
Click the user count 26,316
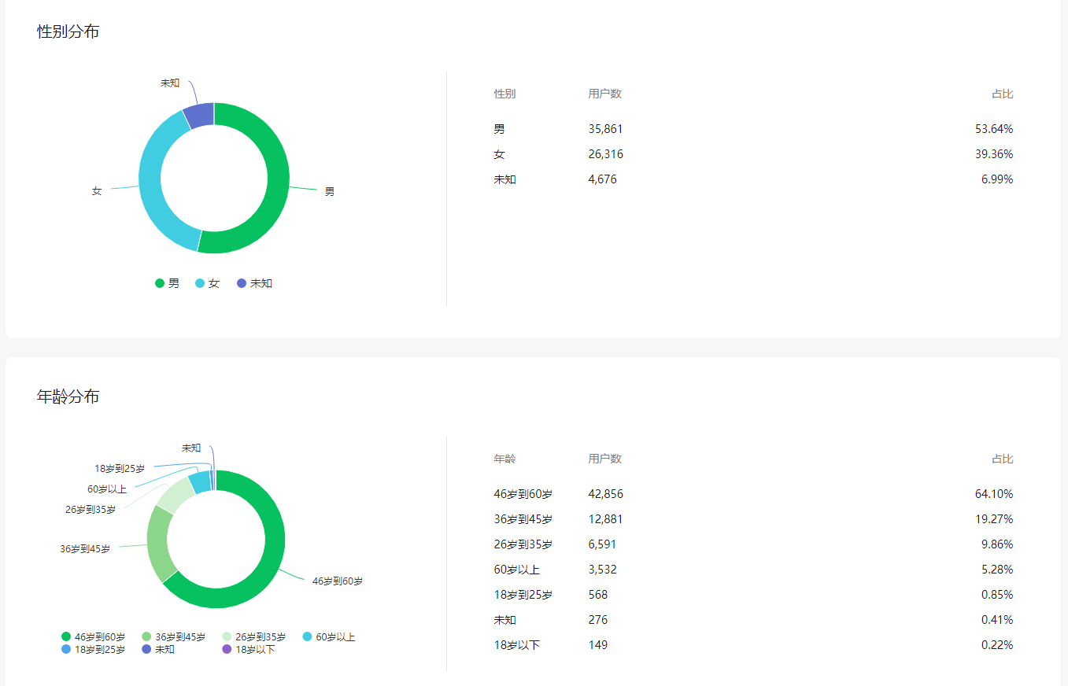[x=605, y=154]
